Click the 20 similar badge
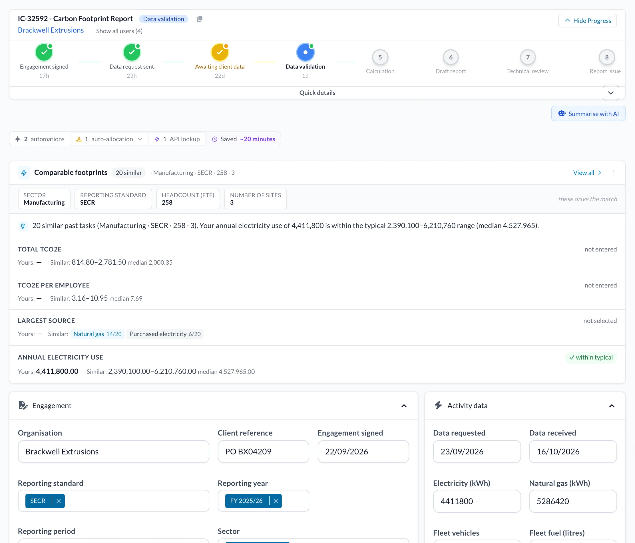Screen dimensions: 635x543 coord(129,173)
